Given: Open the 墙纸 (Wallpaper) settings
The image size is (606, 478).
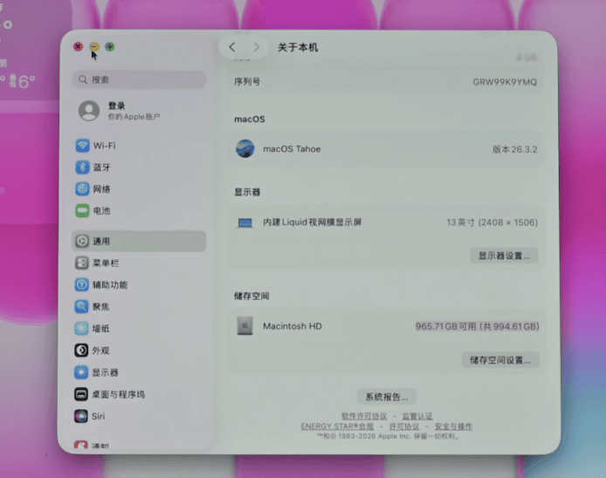Looking at the screenshot, I should [x=101, y=329].
